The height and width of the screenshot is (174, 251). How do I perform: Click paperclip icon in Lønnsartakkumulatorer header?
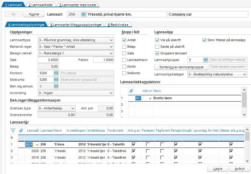tap(131, 91)
